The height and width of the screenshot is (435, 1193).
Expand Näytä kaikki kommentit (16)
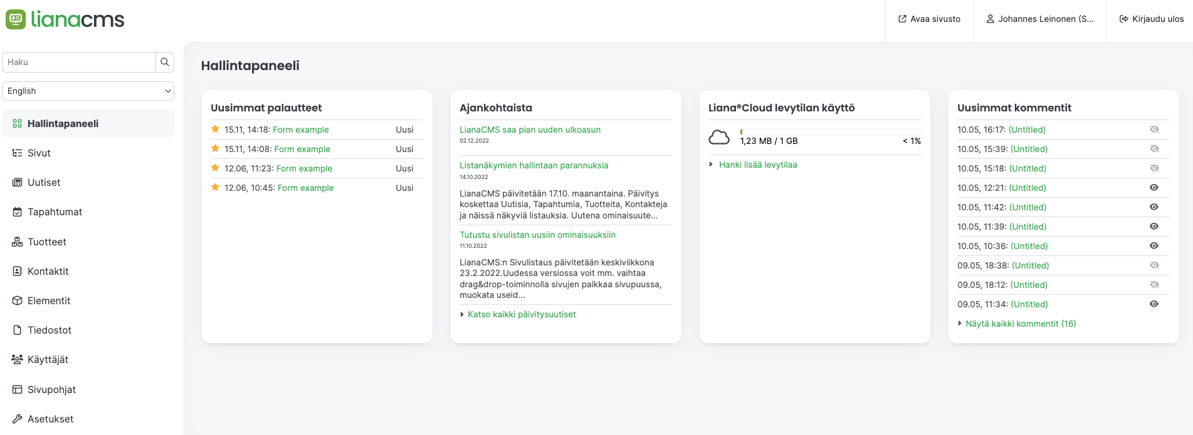point(1021,324)
